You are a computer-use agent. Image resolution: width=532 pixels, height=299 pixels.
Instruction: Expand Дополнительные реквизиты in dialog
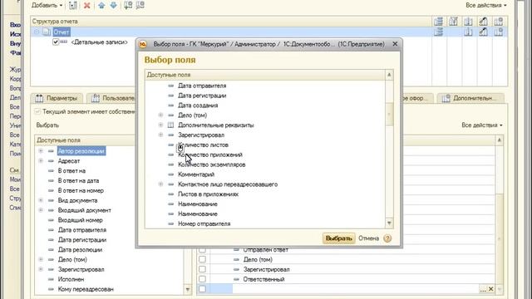tap(160, 125)
